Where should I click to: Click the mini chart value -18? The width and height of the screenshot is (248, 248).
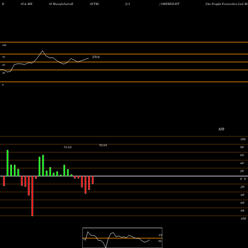coord(160,235)
